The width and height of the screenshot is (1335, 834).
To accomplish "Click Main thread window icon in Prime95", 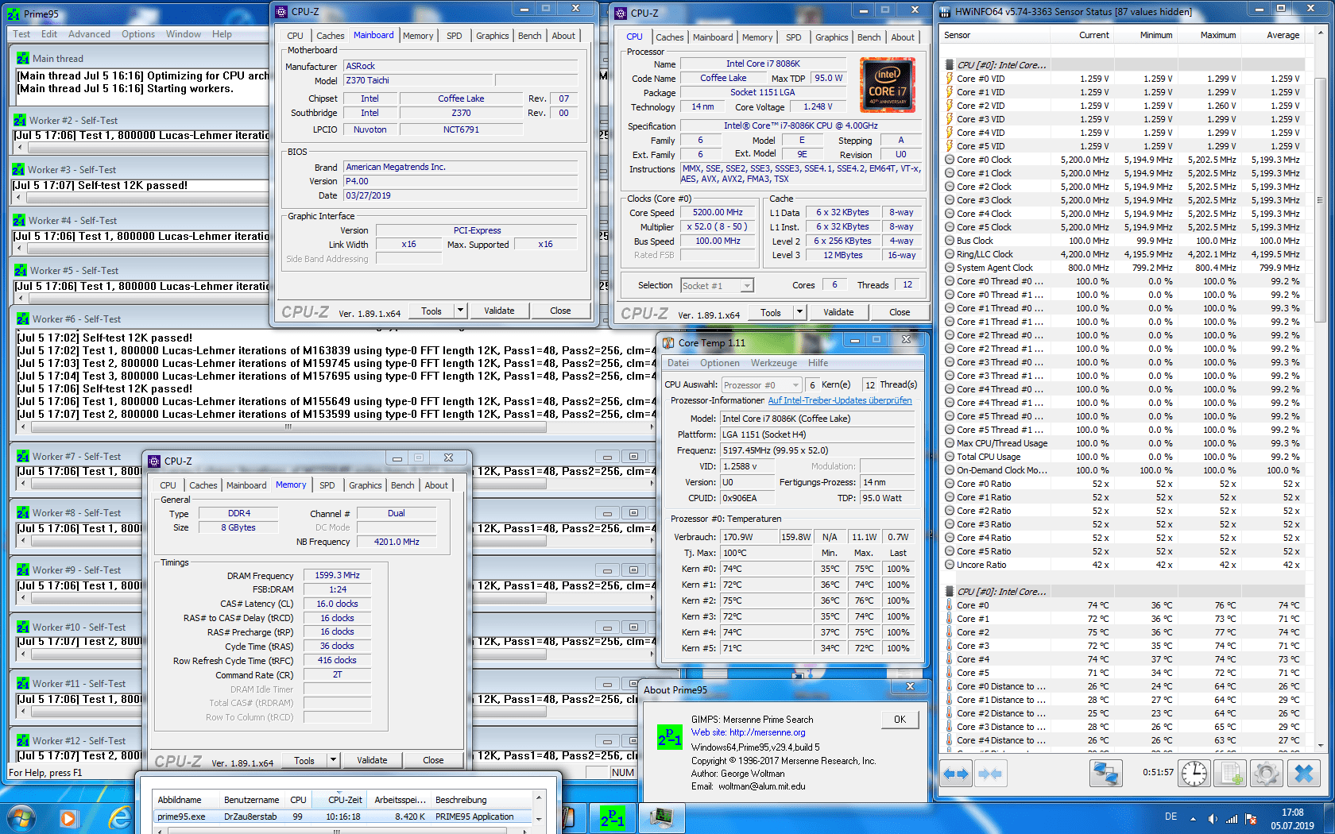I will [23, 58].
